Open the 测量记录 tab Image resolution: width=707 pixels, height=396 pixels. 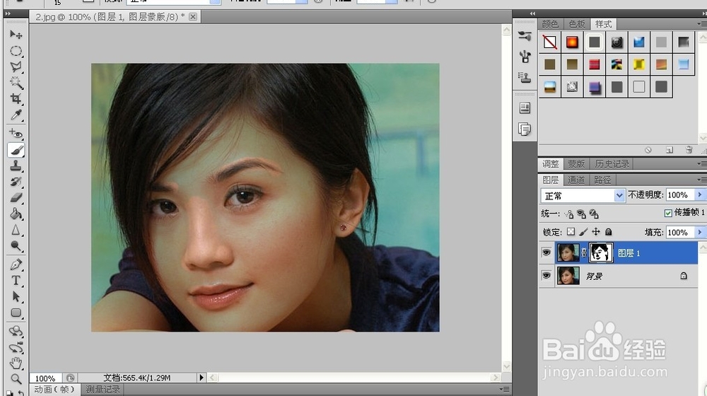(103, 389)
